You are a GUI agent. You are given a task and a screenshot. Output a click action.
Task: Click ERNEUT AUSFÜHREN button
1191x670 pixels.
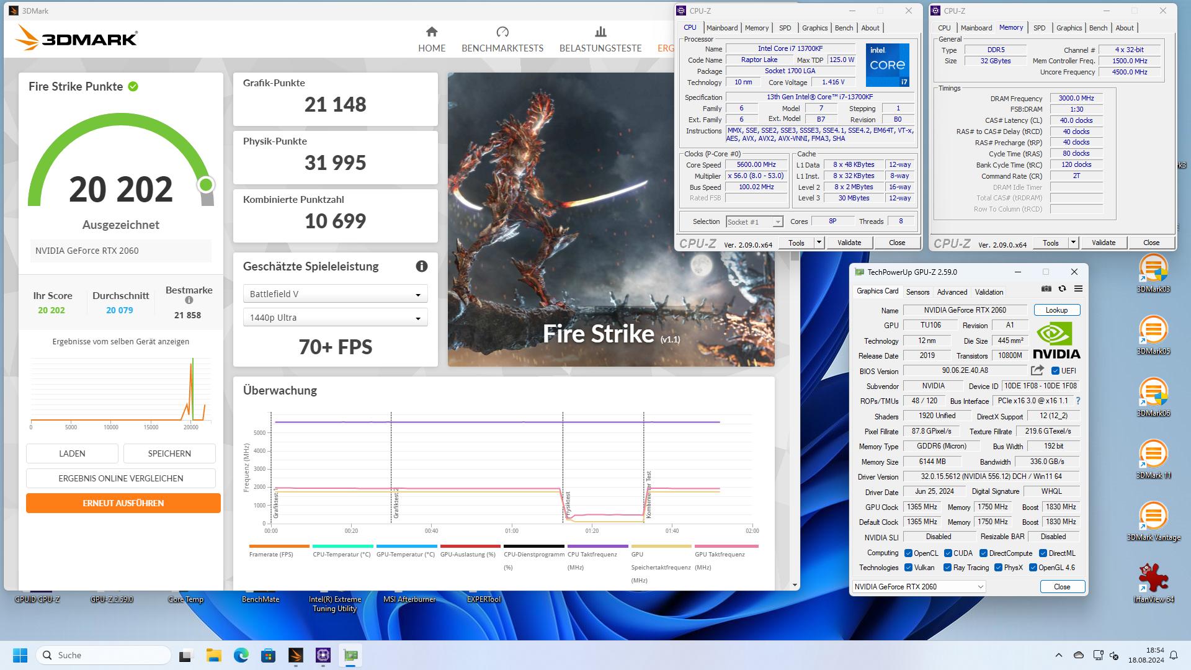coord(123,503)
